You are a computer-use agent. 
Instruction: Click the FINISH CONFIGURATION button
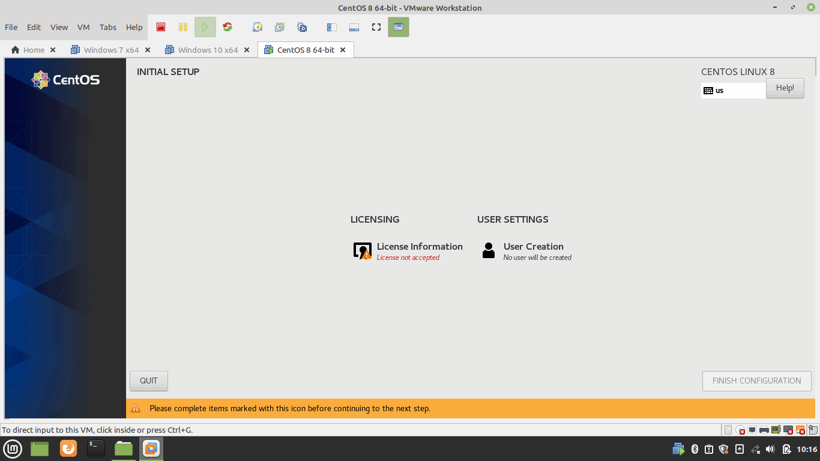[x=756, y=381]
